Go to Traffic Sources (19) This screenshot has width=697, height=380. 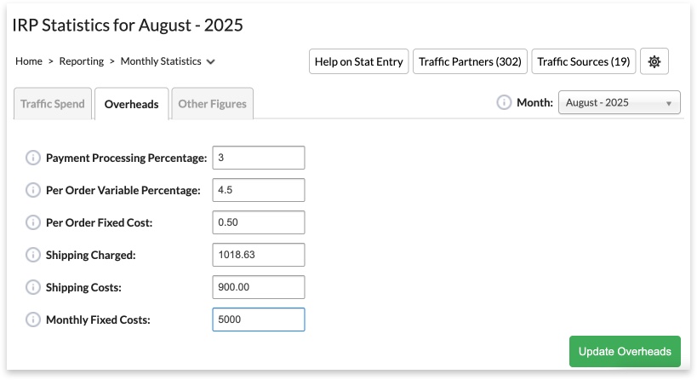583,61
